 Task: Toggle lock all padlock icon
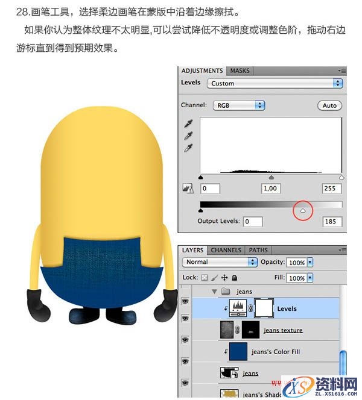click(234, 278)
